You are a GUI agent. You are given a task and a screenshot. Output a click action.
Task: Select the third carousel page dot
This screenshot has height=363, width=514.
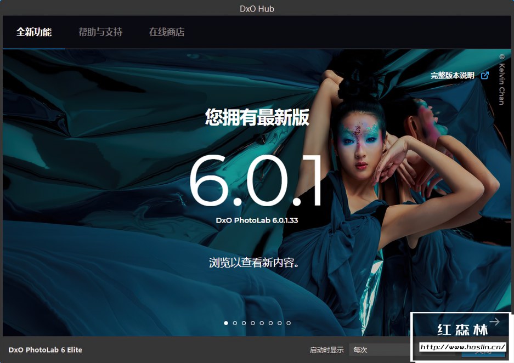[x=244, y=323]
